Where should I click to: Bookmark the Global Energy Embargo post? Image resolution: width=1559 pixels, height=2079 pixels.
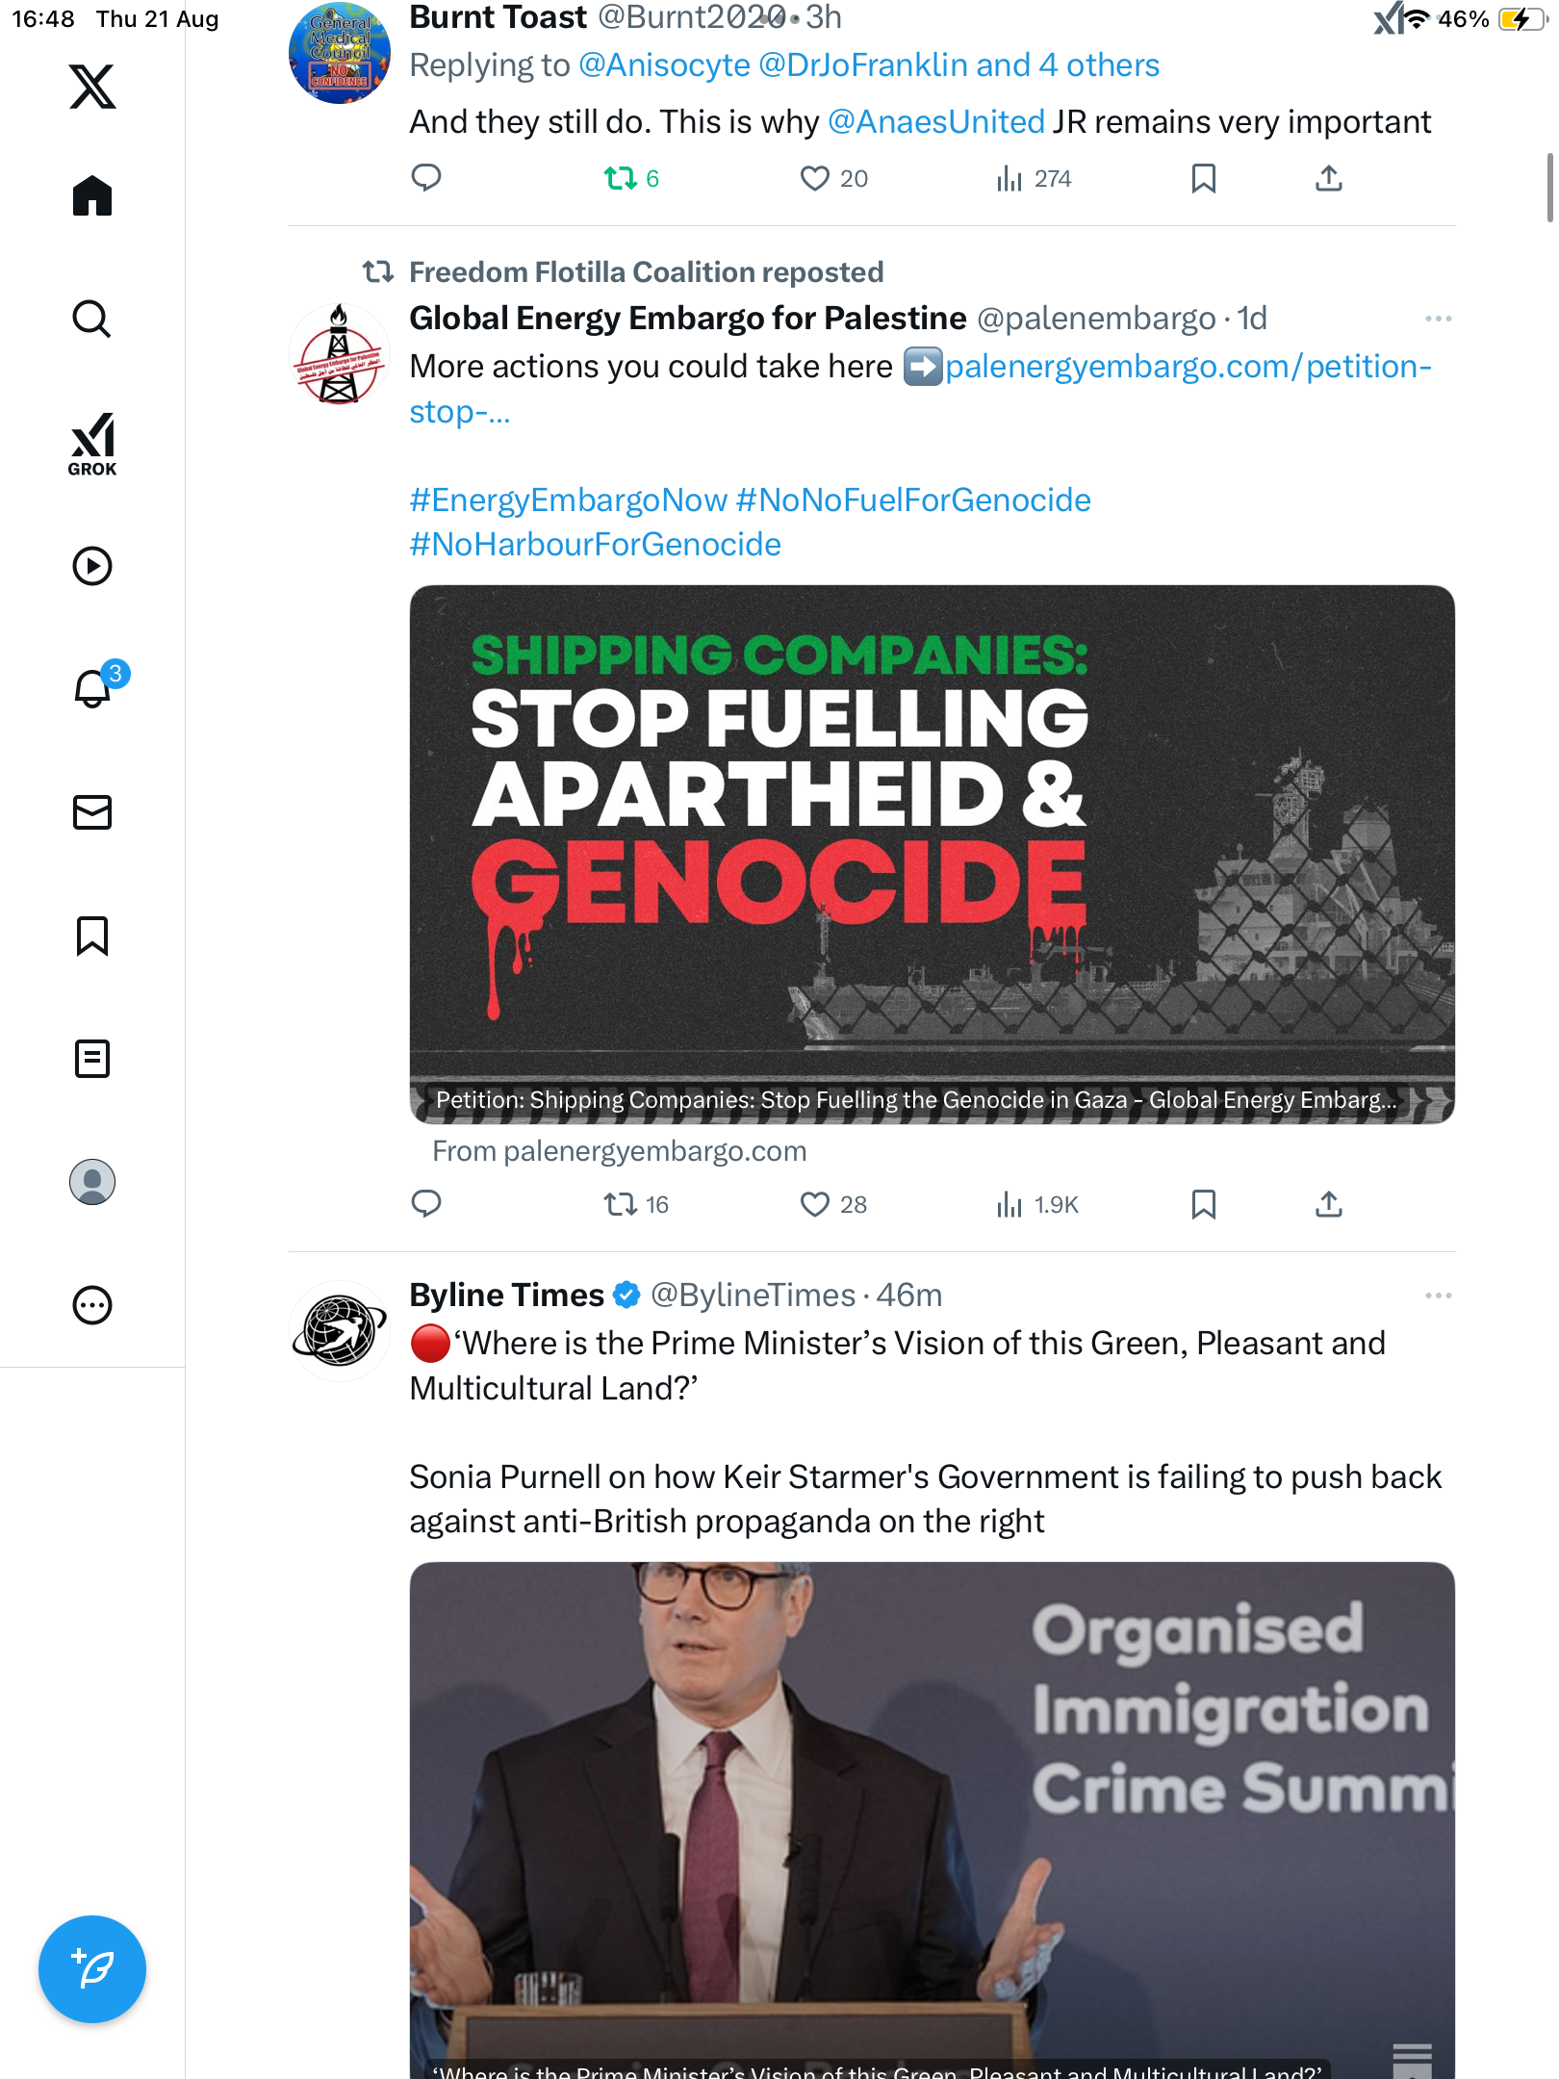[1203, 1204]
